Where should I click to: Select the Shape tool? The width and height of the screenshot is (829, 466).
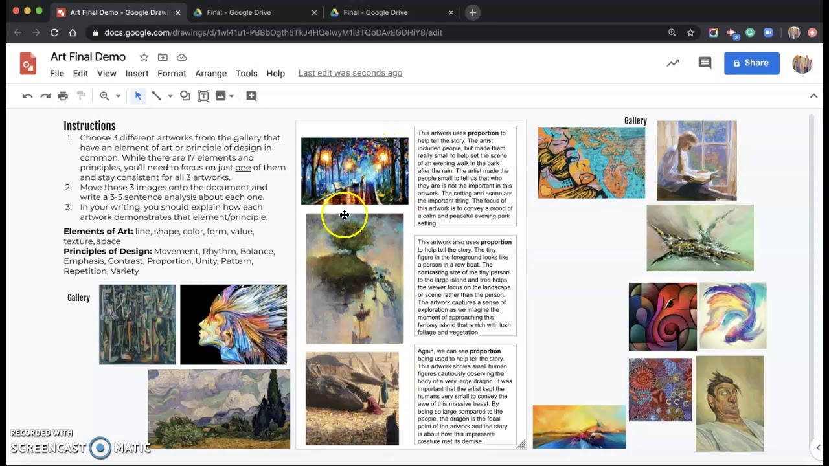[185, 96]
